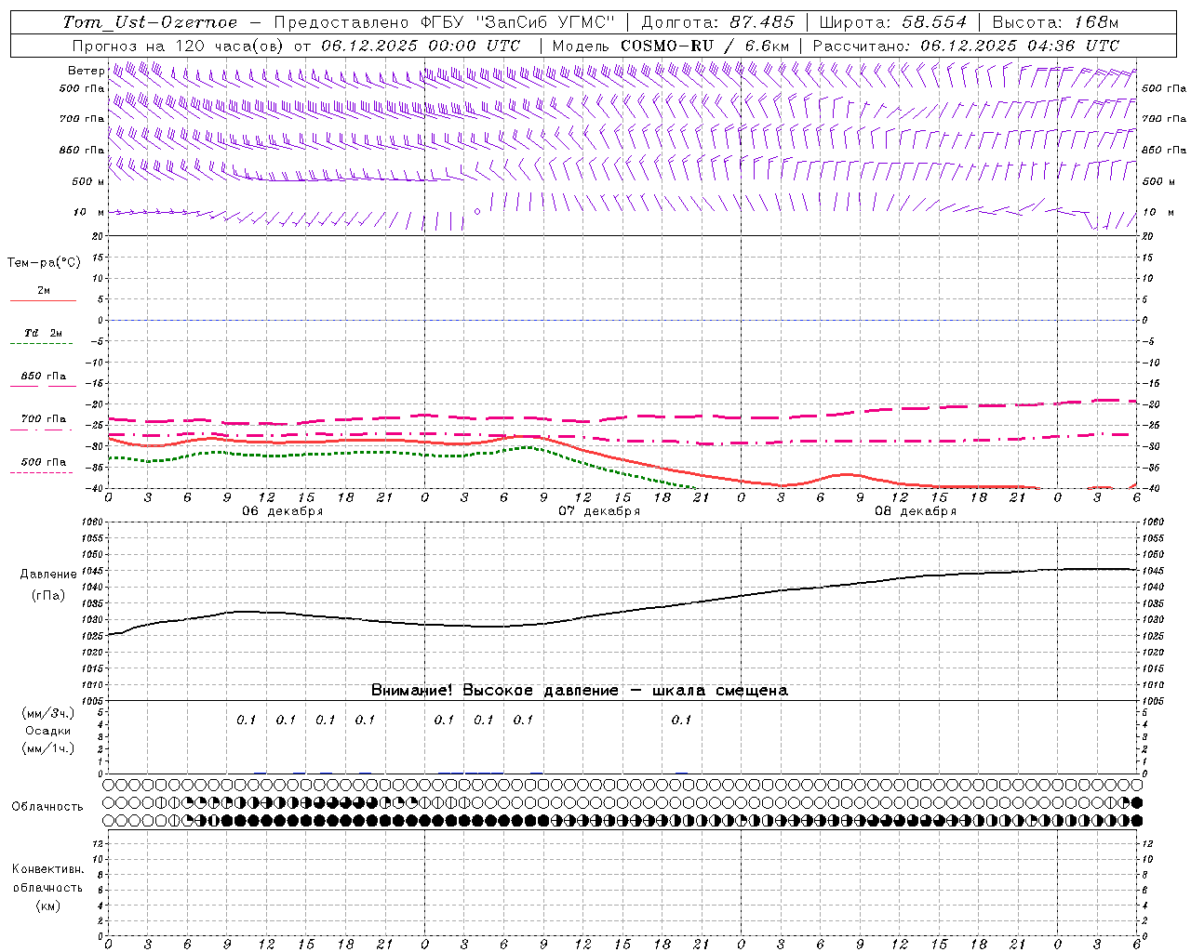This screenshot has height=952, width=1191.
Task: Click the 08 декабря date label
Action: [x=916, y=511]
